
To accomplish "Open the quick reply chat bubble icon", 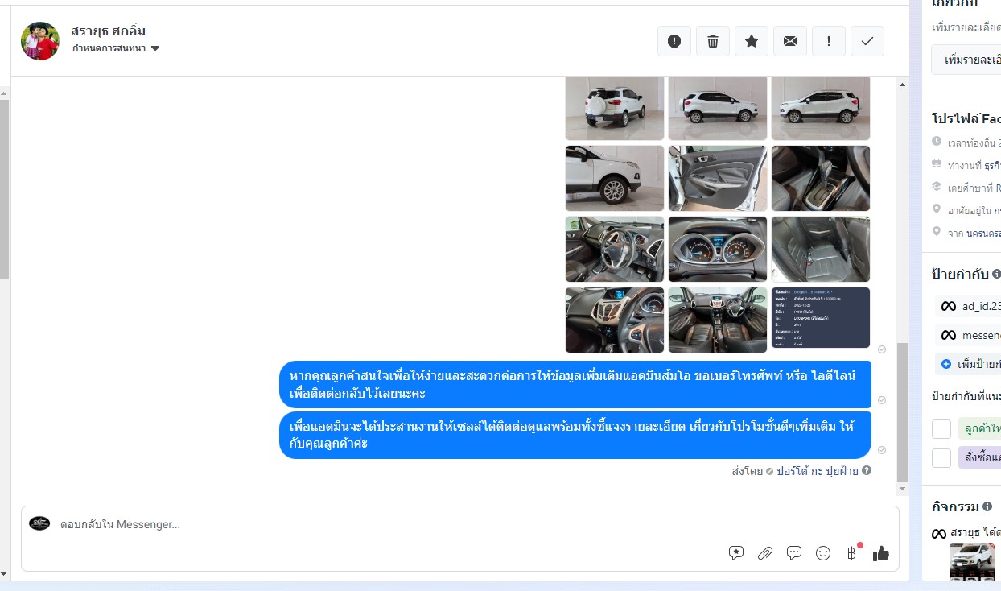I will (x=794, y=553).
